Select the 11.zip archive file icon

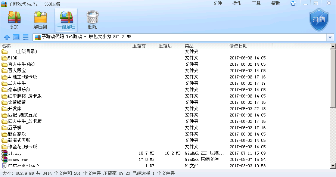tap(4, 153)
